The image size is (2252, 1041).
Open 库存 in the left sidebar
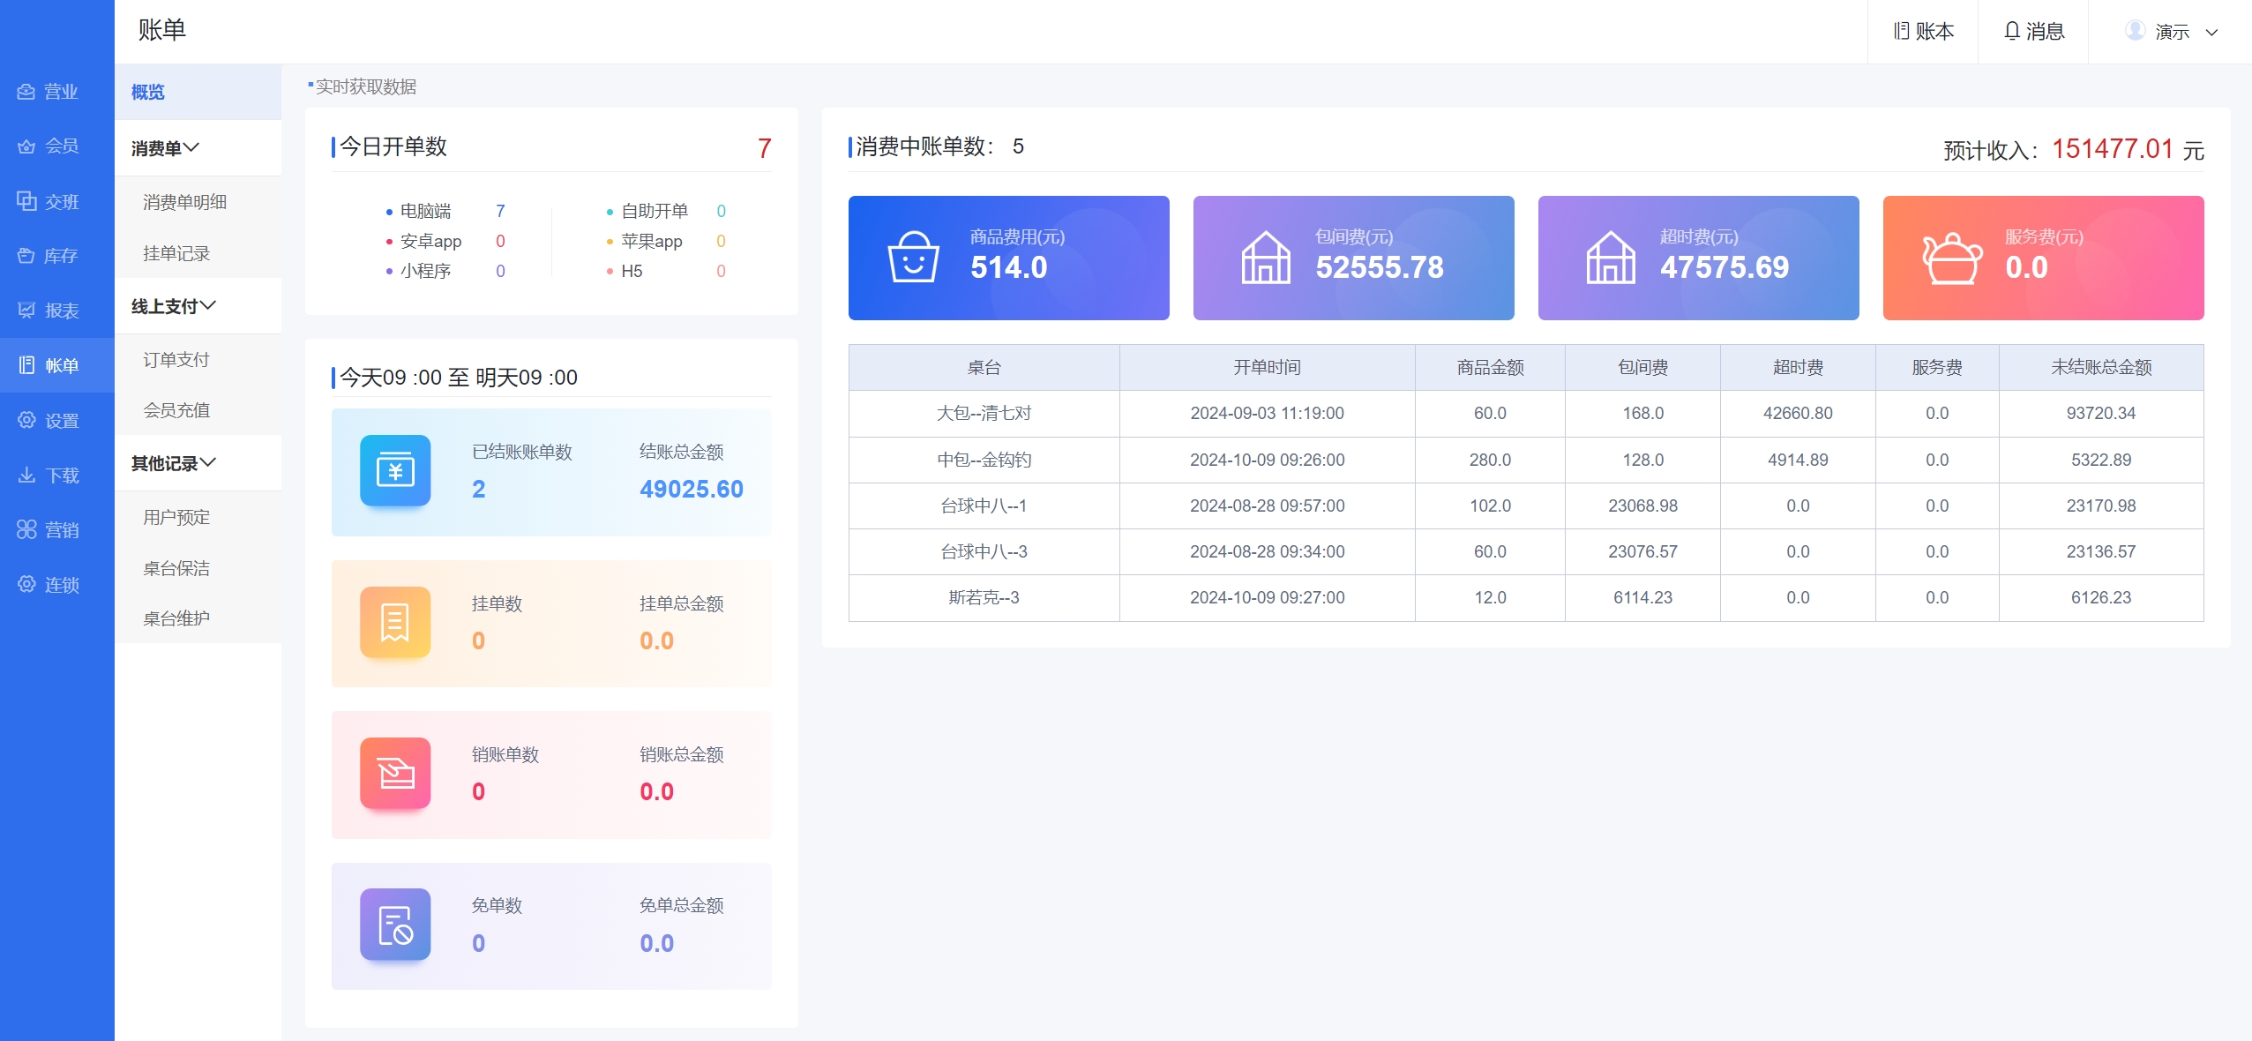click(x=49, y=256)
